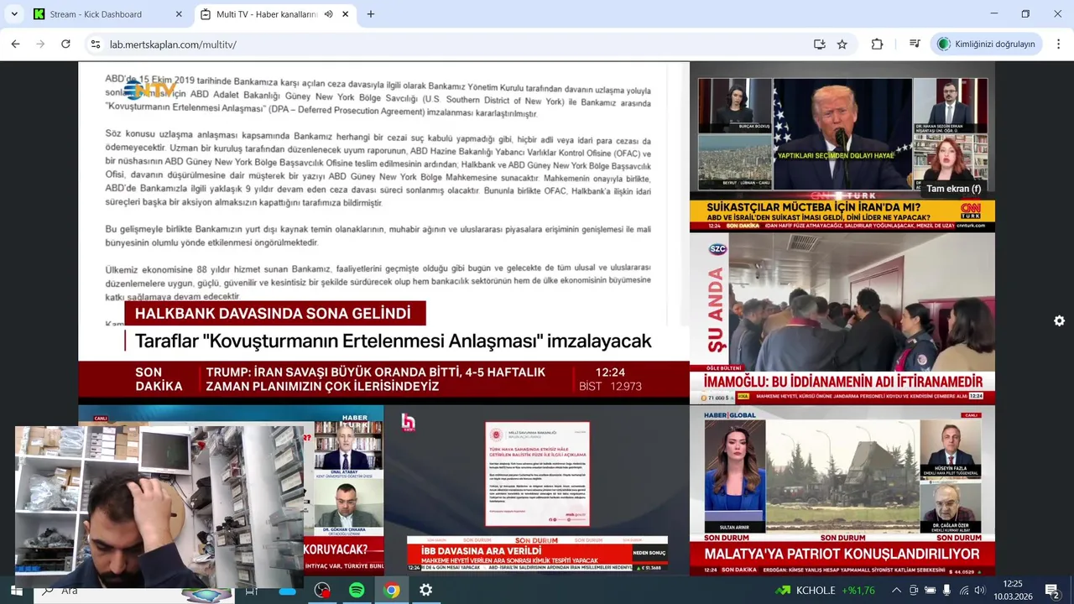Go back to the previous page
This screenshot has width=1074, height=604.
(15, 44)
